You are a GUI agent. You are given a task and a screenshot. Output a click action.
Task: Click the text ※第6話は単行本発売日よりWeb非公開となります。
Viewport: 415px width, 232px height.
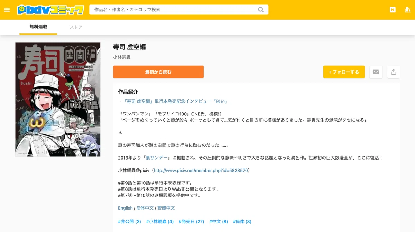[x=168, y=189]
